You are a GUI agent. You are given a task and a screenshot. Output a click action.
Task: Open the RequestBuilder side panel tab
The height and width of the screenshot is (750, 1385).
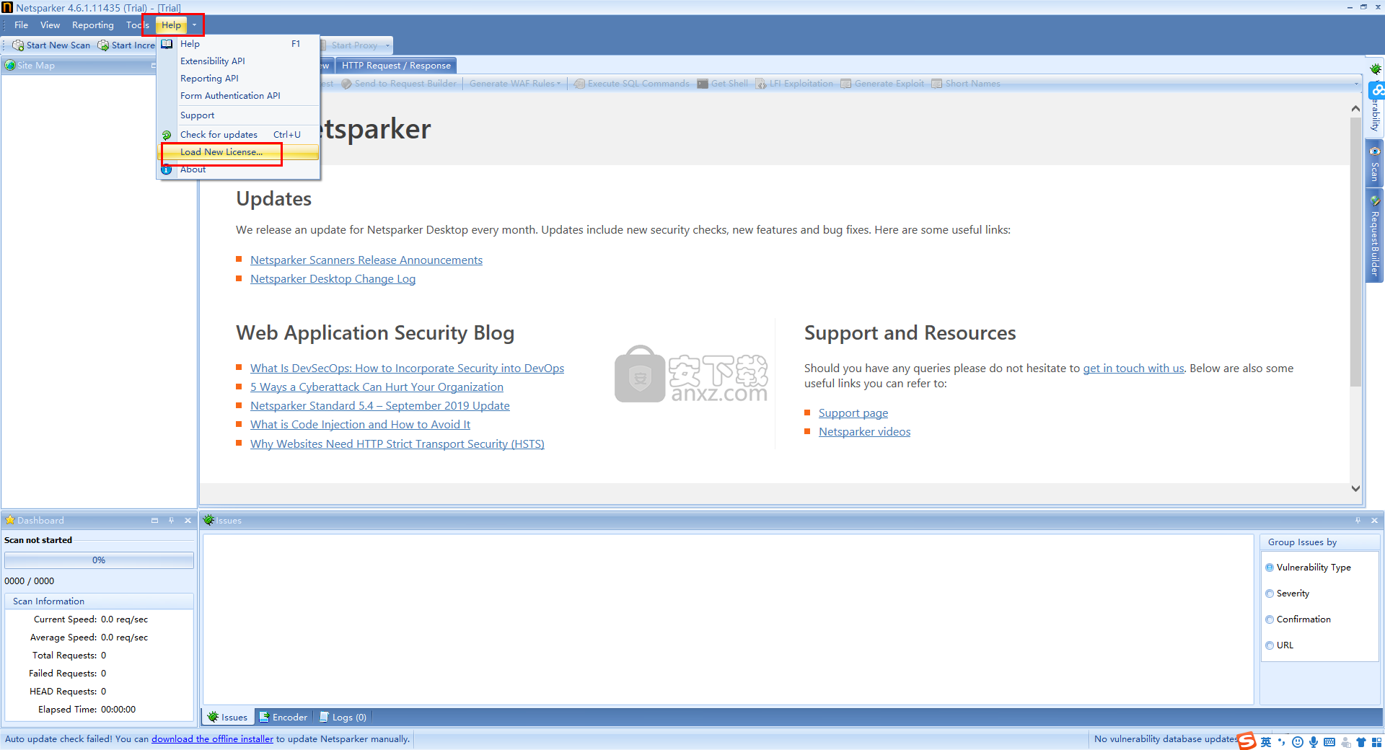point(1375,235)
